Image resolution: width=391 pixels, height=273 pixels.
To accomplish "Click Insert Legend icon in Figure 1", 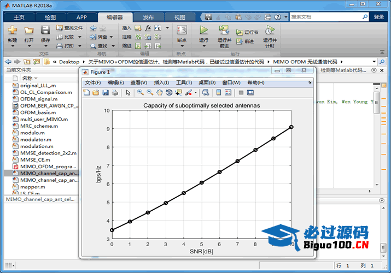I will (x=228, y=93).
